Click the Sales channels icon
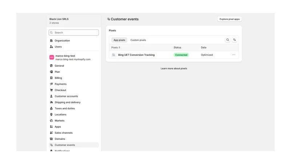The image size is (291, 164). (51, 133)
